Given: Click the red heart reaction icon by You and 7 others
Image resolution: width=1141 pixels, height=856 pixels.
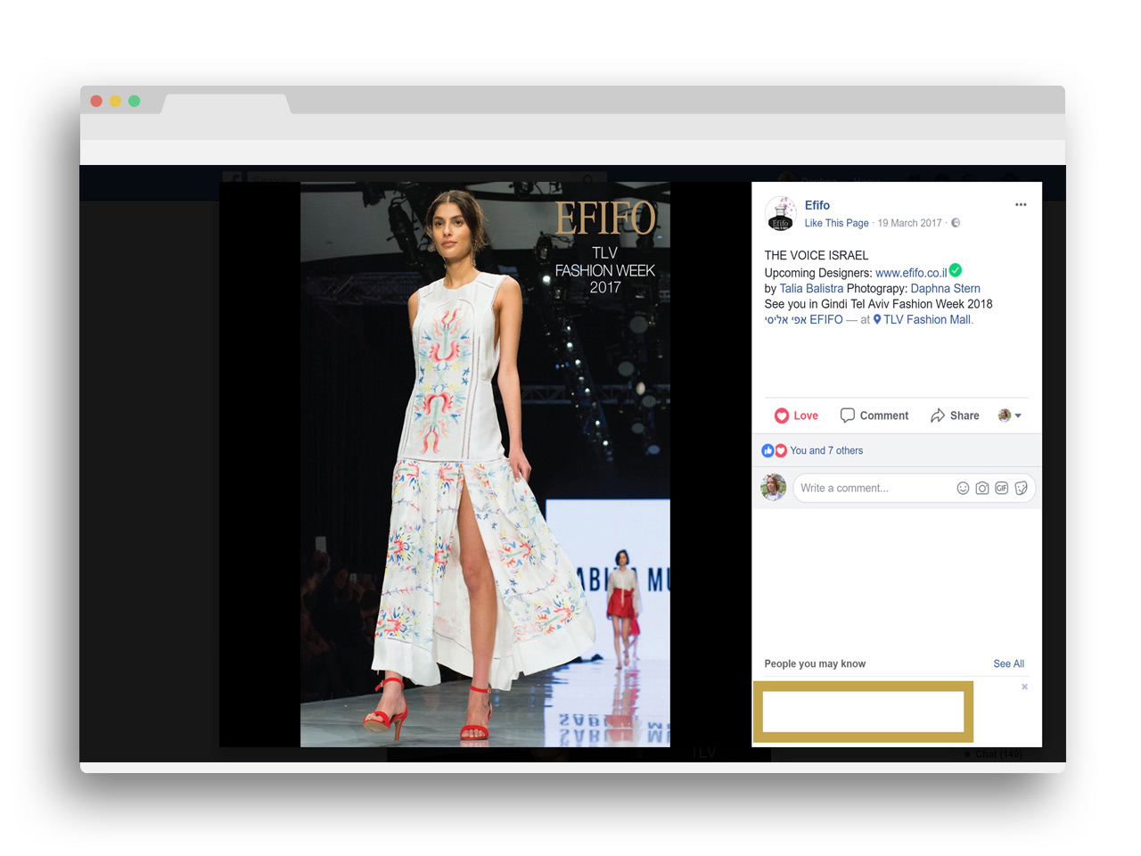Looking at the screenshot, I should tap(781, 450).
